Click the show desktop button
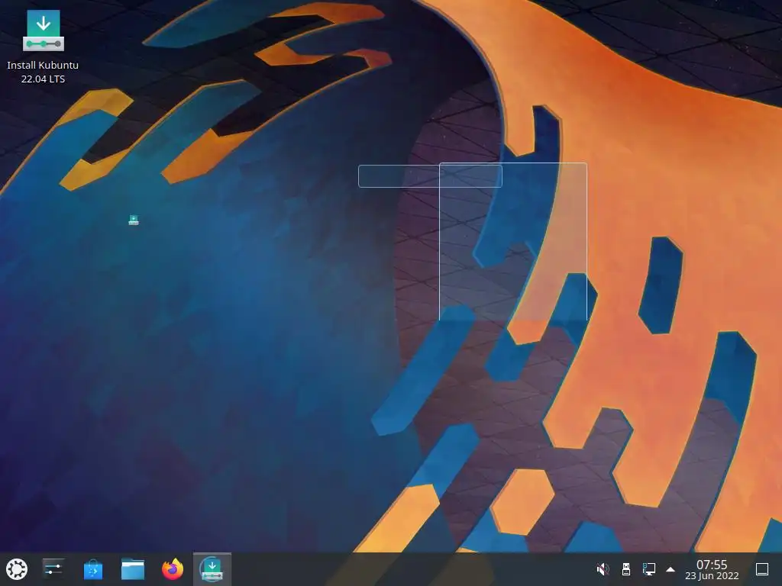782x586 pixels. pos(762,569)
